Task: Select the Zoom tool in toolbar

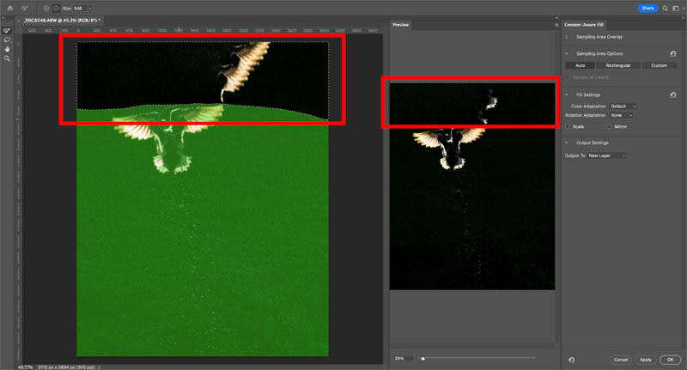Action: tap(8, 58)
